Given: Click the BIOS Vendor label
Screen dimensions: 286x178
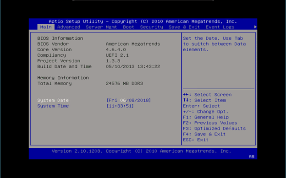Looking at the screenshot, I should (x=53, y=44).
